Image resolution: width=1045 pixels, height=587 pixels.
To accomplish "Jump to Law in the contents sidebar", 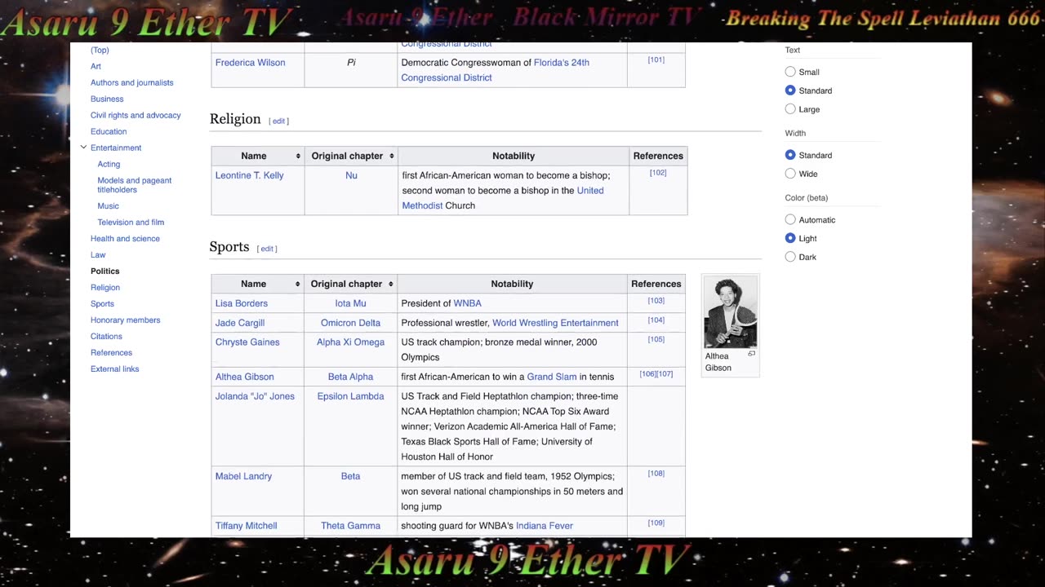I will pyautogui.click(x=98, y=254).
